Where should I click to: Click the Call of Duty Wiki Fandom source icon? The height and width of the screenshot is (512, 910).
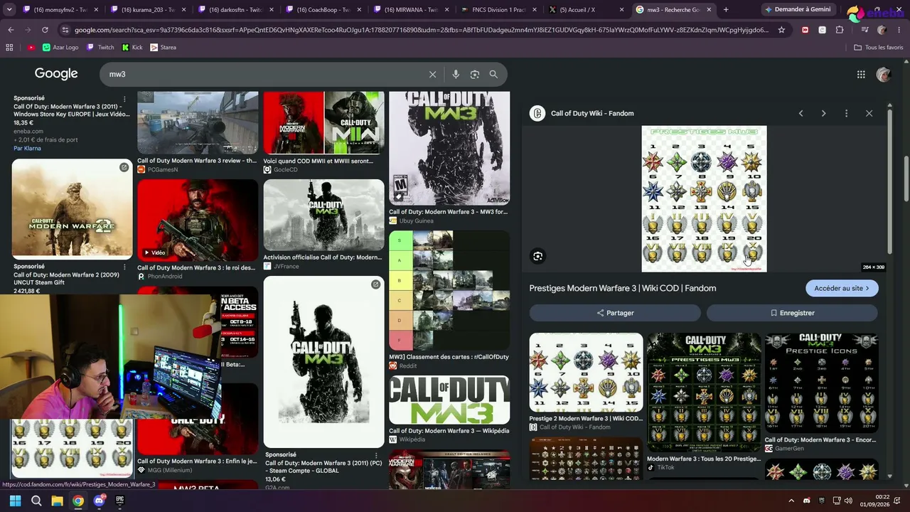coord(537,113)
